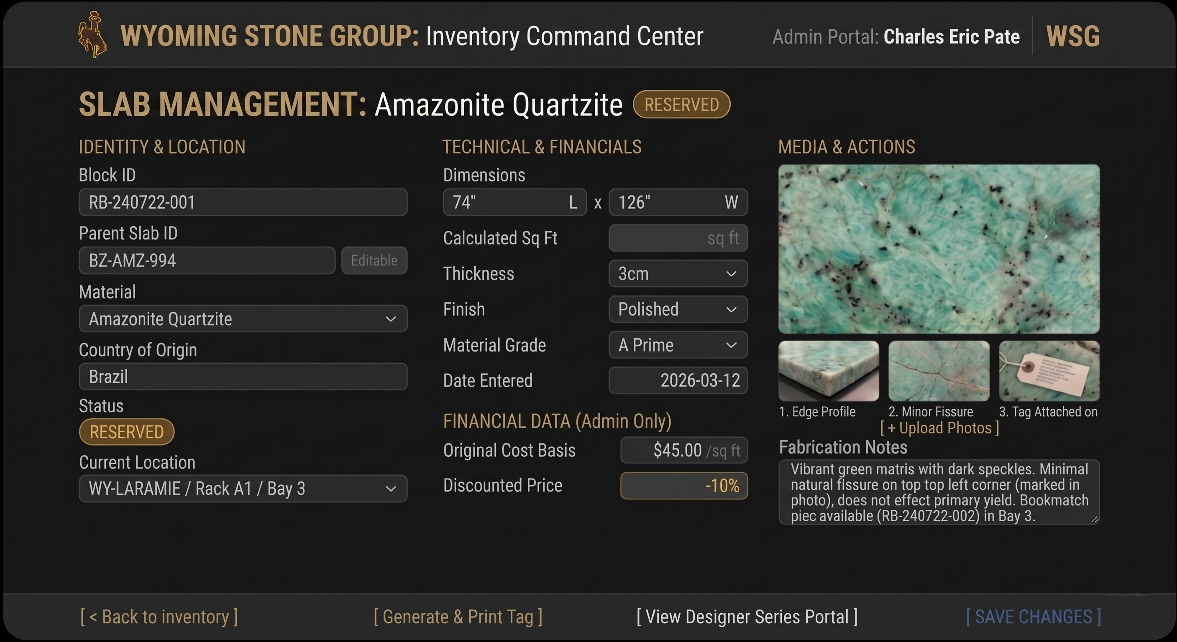Click the FINANCIAL DATA (Admin Only) heading
This screenshot has width=1177, height=642.
coord(558,421)
